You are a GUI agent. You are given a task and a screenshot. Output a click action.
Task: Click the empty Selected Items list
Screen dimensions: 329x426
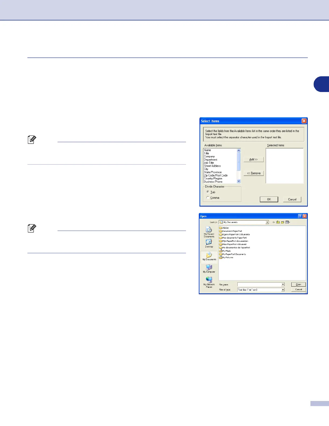point(285,166)
